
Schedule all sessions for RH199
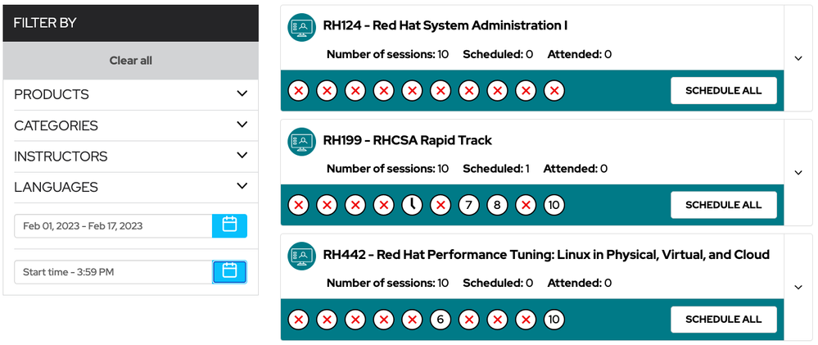tap(723, 205)
